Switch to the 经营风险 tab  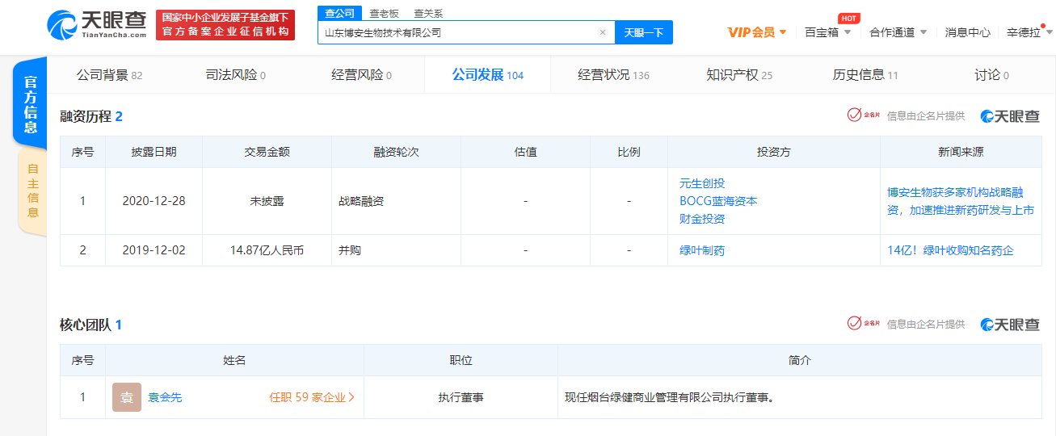[361, 75]
